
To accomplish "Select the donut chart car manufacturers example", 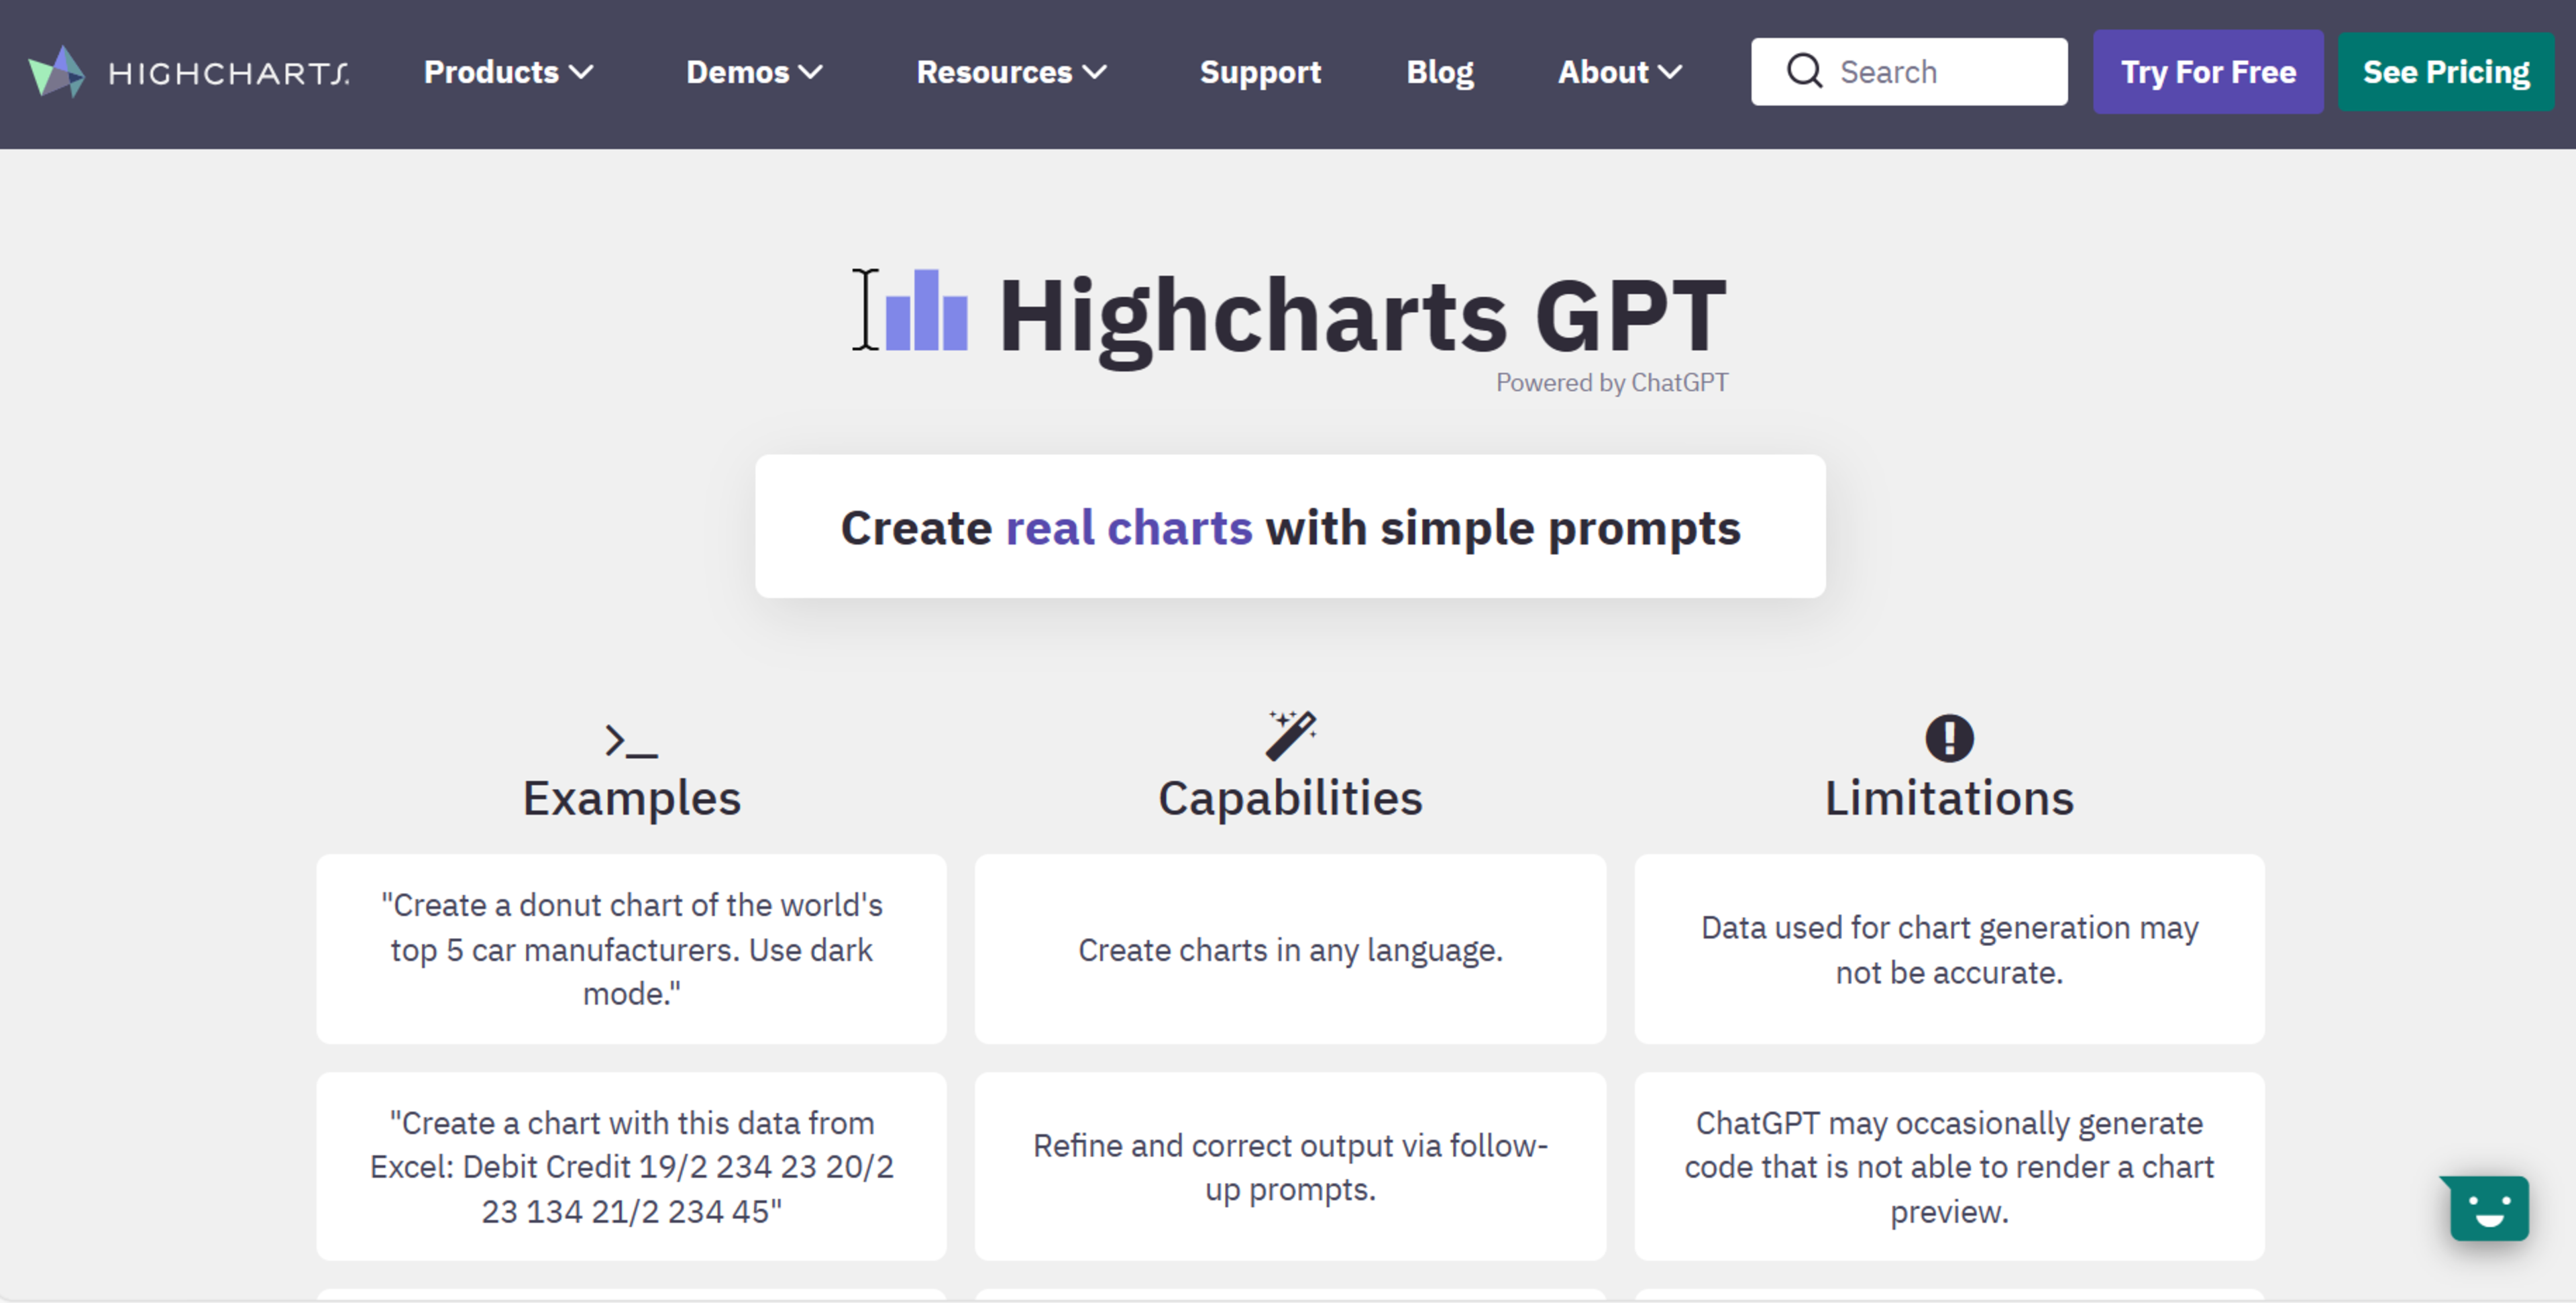I will pyautogui.click(x=631, y=949).
